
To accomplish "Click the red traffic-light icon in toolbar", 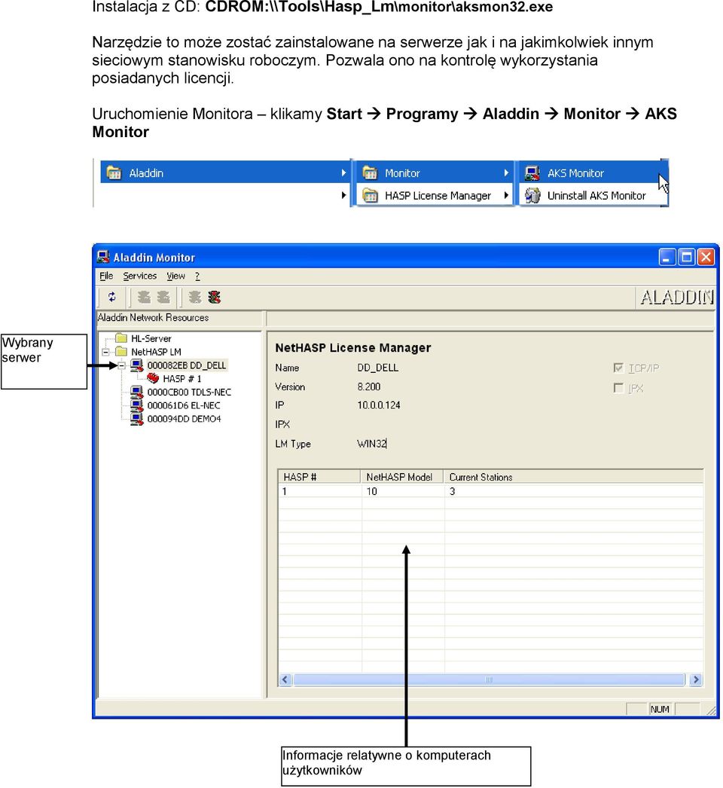I will pos(215,297).
